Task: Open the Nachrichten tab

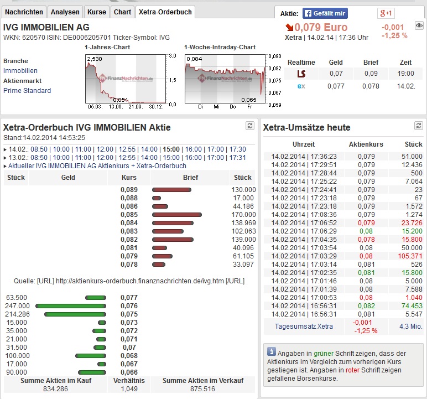Action: [x=24, y=12]
